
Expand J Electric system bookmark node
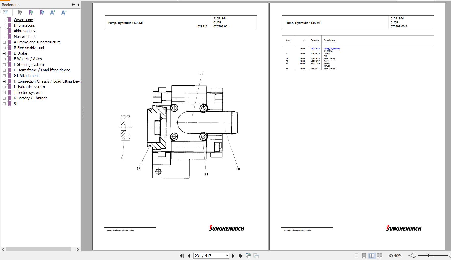tap(4, 93)
